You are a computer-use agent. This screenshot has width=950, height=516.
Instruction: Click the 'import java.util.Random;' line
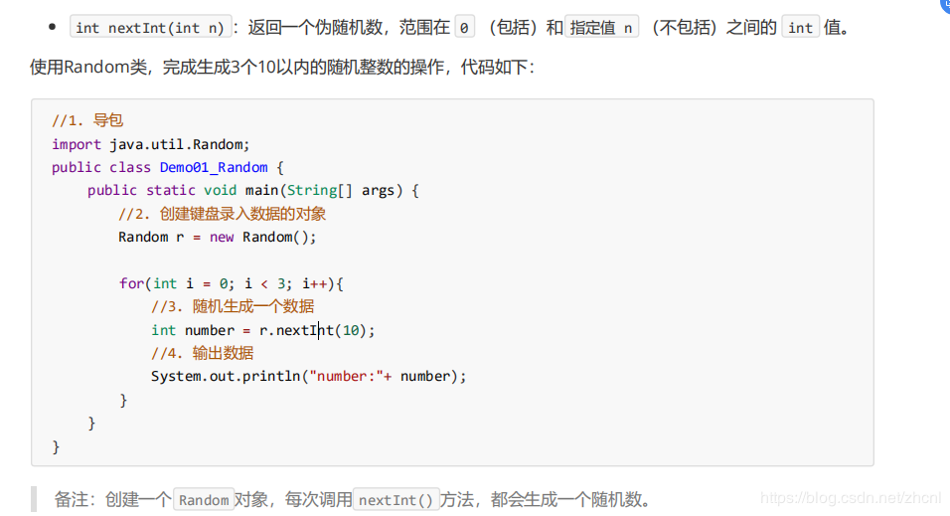(x=151, y=143)
